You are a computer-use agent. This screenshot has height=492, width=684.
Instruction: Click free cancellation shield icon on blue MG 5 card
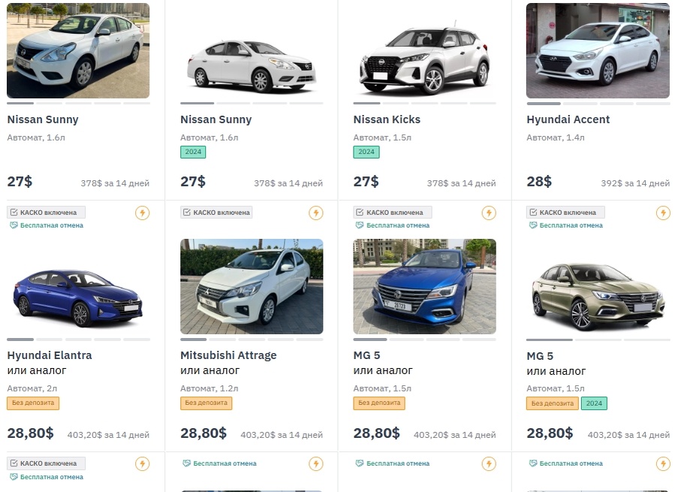tap(360, 225)
